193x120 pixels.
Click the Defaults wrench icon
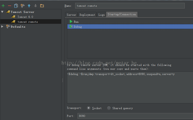coord(8,27)
